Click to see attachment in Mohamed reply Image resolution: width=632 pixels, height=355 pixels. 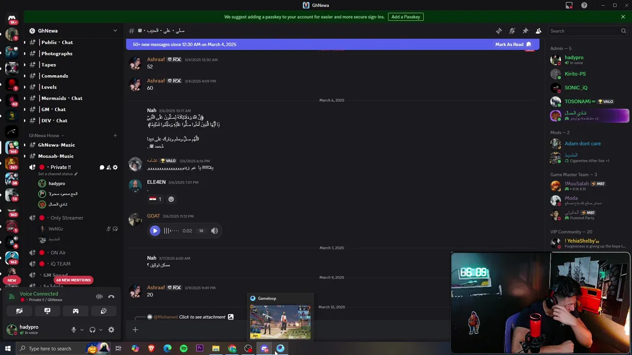point(202,317)
